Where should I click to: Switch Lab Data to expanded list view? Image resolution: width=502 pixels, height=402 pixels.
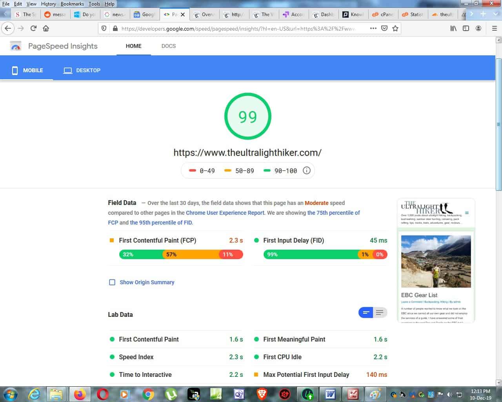380,312
